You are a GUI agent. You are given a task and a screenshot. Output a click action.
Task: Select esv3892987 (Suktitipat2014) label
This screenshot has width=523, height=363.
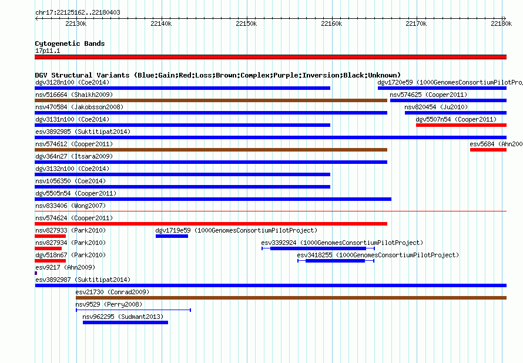[x=83, y=280]
